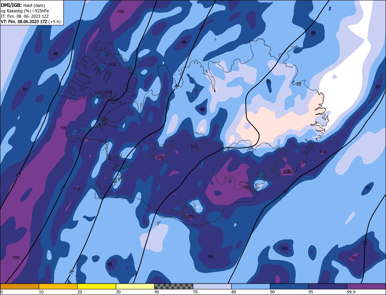This screenshot has width=386, height=295.
Task: Select the pale yellow 30–40 legend swatch
Action: 135,287
